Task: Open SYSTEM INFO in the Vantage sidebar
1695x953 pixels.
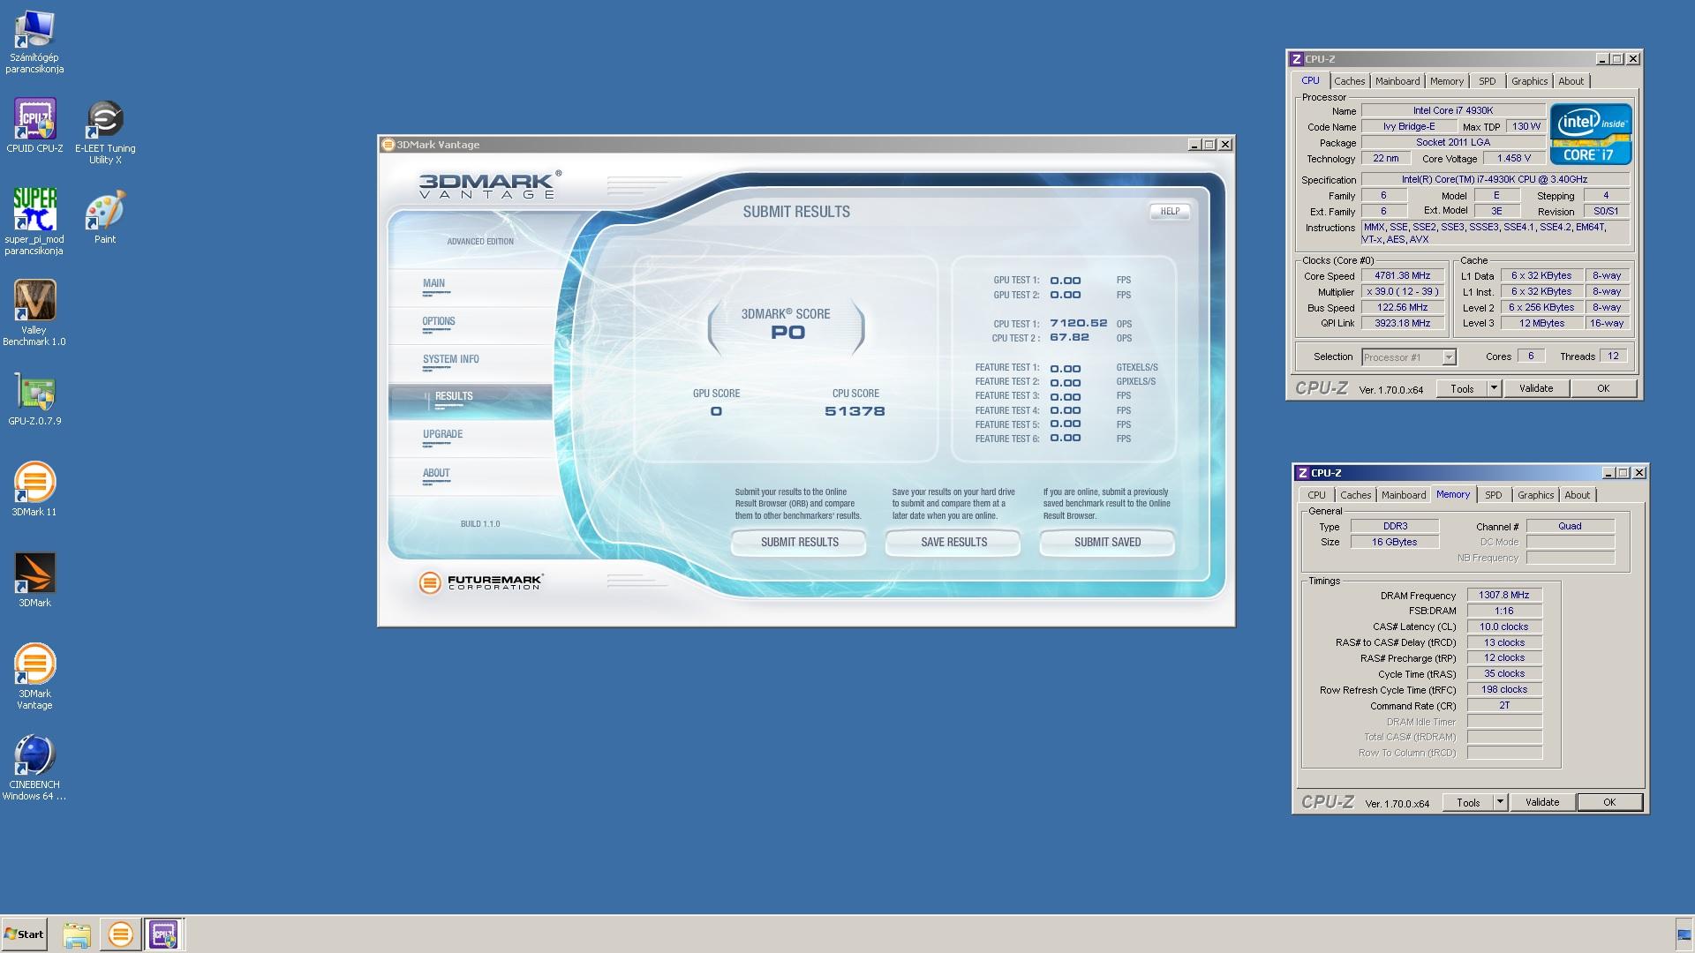Action: pyautogui.click(x=450, y=359)
